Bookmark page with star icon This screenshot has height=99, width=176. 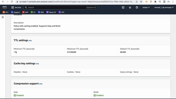141,2
